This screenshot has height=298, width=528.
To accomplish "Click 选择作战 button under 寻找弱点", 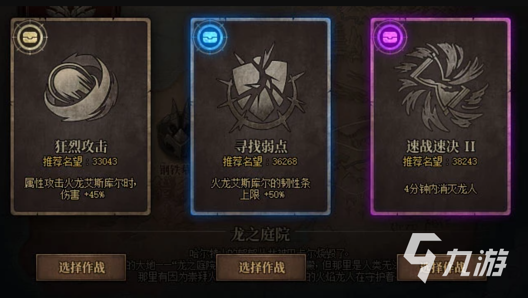I will 261,268.
